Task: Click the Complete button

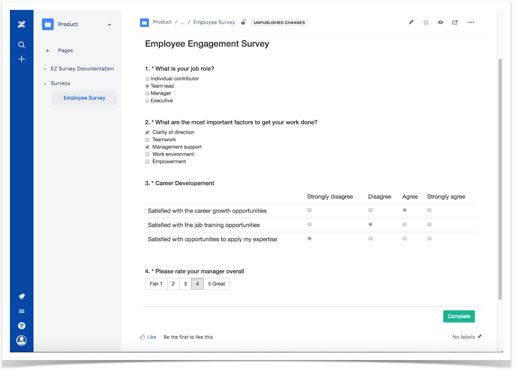Action: [459, 317]
